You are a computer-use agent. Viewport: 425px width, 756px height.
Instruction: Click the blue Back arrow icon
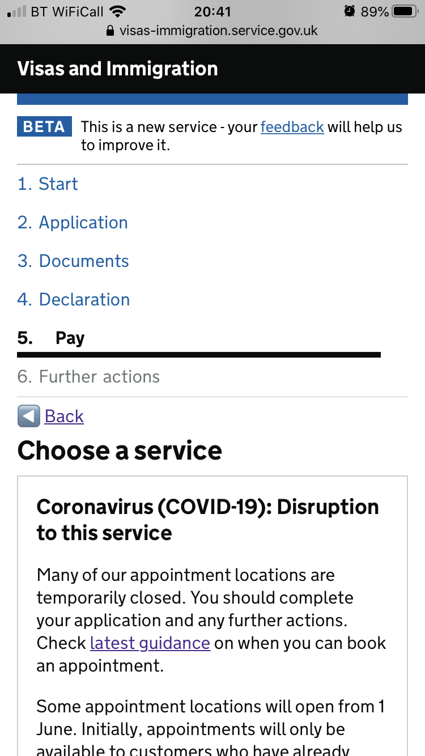point(28,416)
